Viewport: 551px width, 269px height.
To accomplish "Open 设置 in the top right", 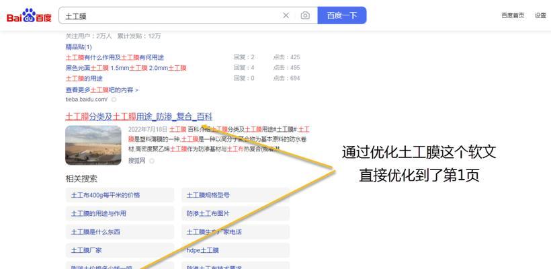I will [540, 15].
